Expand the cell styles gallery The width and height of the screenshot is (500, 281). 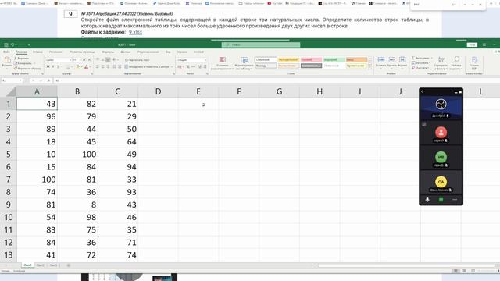click(x=370, y=68)
